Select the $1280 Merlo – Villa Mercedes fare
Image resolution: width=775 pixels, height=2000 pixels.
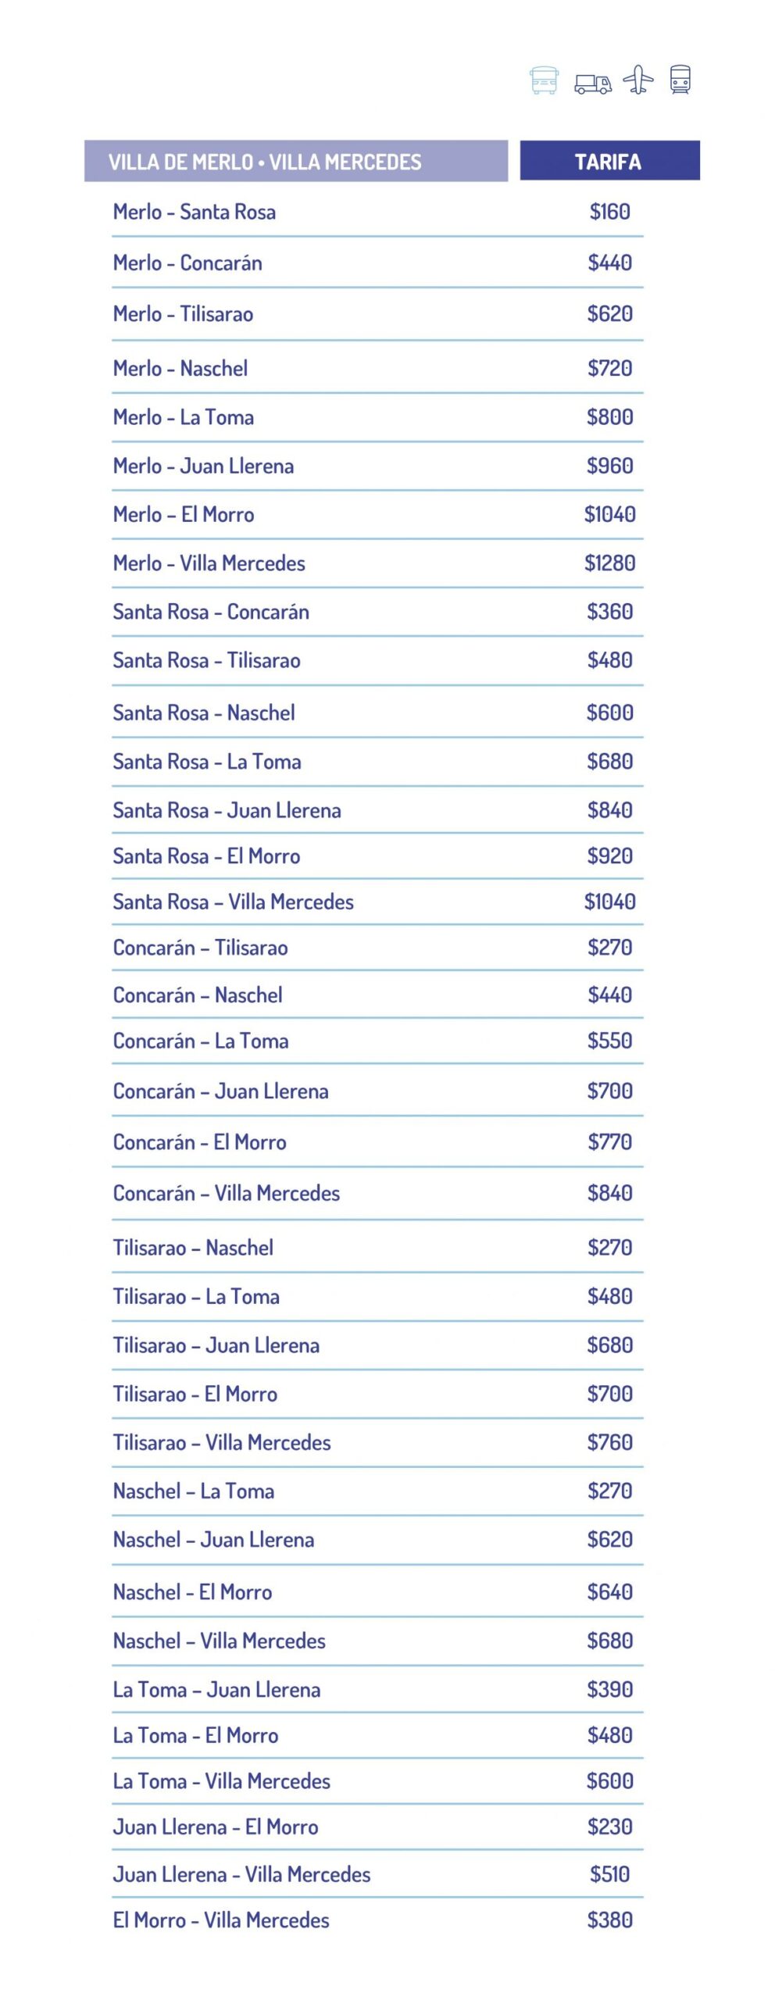tap(610, 563)
